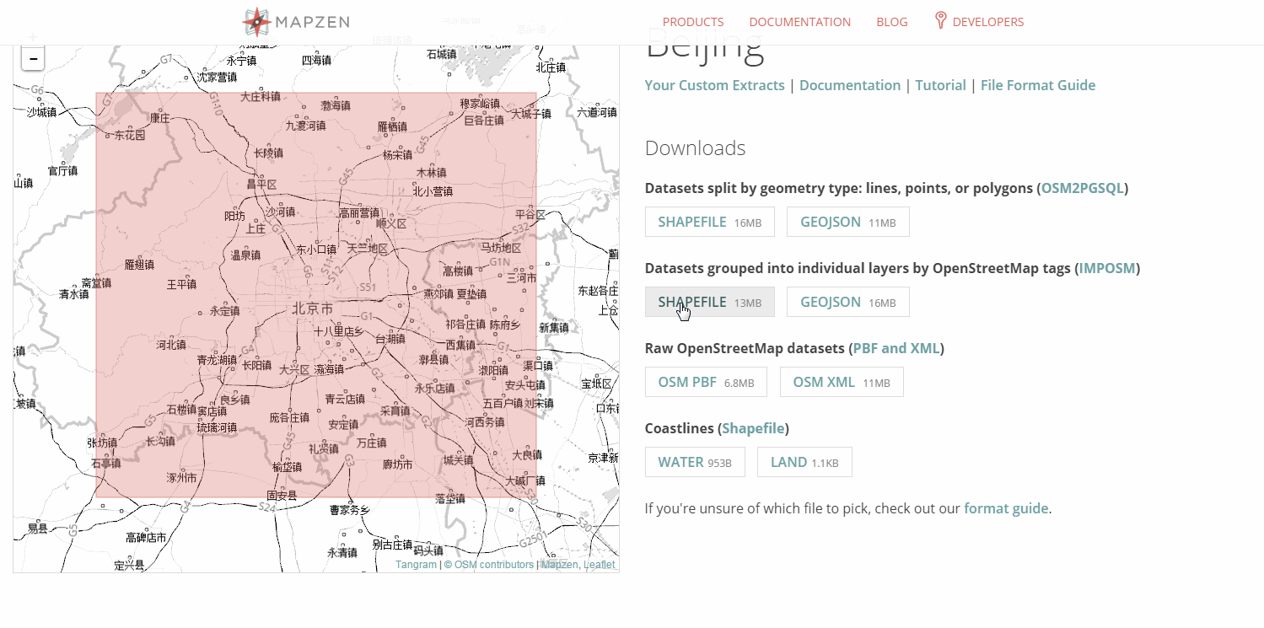Click the Coastlines Shapefile link

(753, 428)
